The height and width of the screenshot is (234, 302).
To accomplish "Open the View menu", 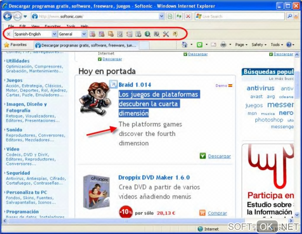I will (36, 26).
